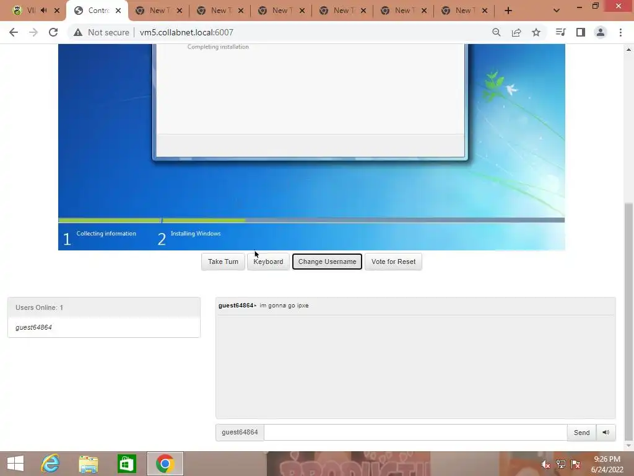634x476 pixels.
Task: Open the network tray icon
Action: tap(561, 464)
